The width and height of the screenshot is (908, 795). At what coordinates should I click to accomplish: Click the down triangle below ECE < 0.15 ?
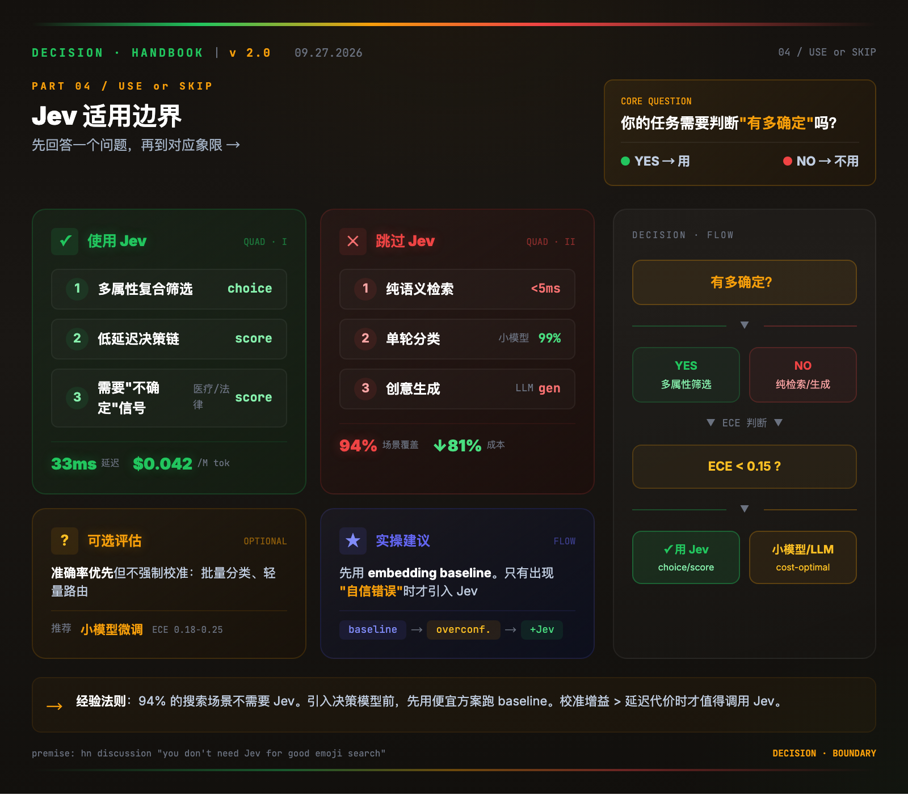tap(745, 509)
